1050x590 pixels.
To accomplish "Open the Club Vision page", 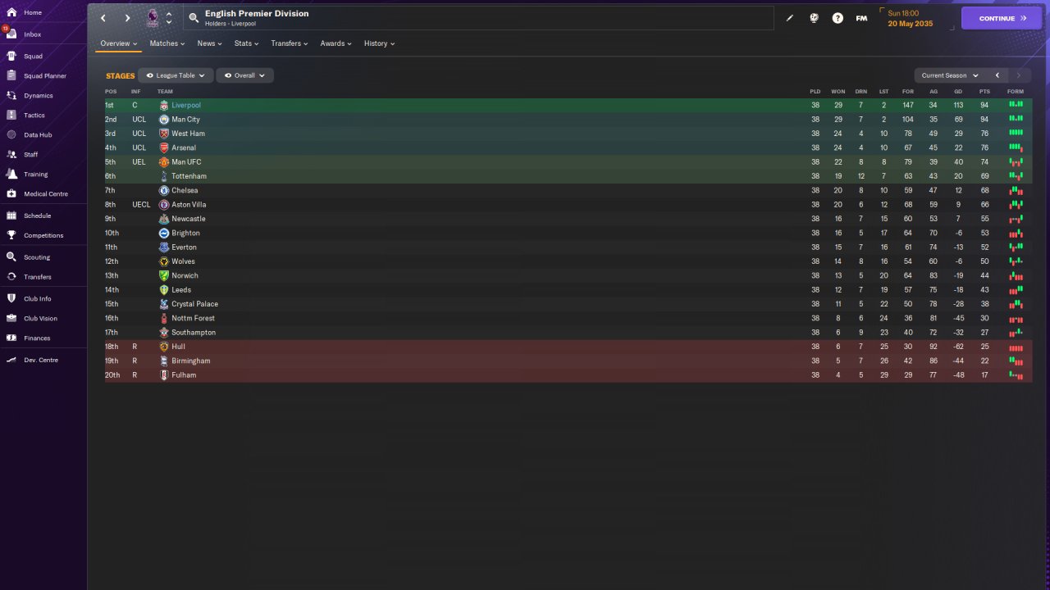I will 40,319.
